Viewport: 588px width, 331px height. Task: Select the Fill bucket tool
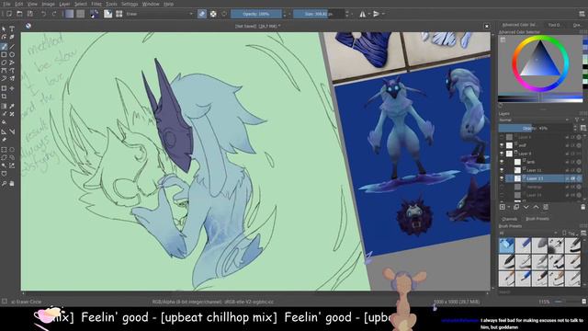click(x=4, y=122)
